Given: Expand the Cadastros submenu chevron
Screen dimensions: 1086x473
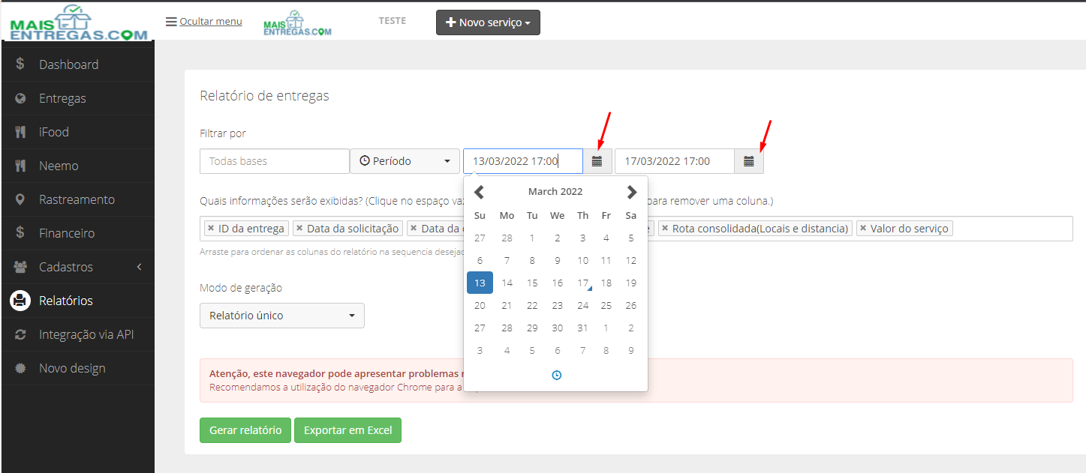Looking at the screenshot, I should tap(139, 267).
